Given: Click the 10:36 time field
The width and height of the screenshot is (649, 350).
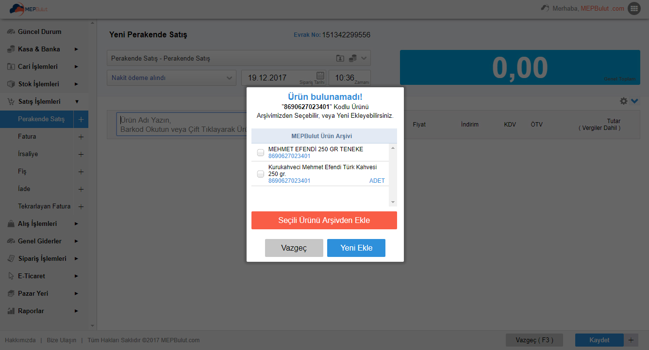Looking at the screenshot, I should 349,78.
